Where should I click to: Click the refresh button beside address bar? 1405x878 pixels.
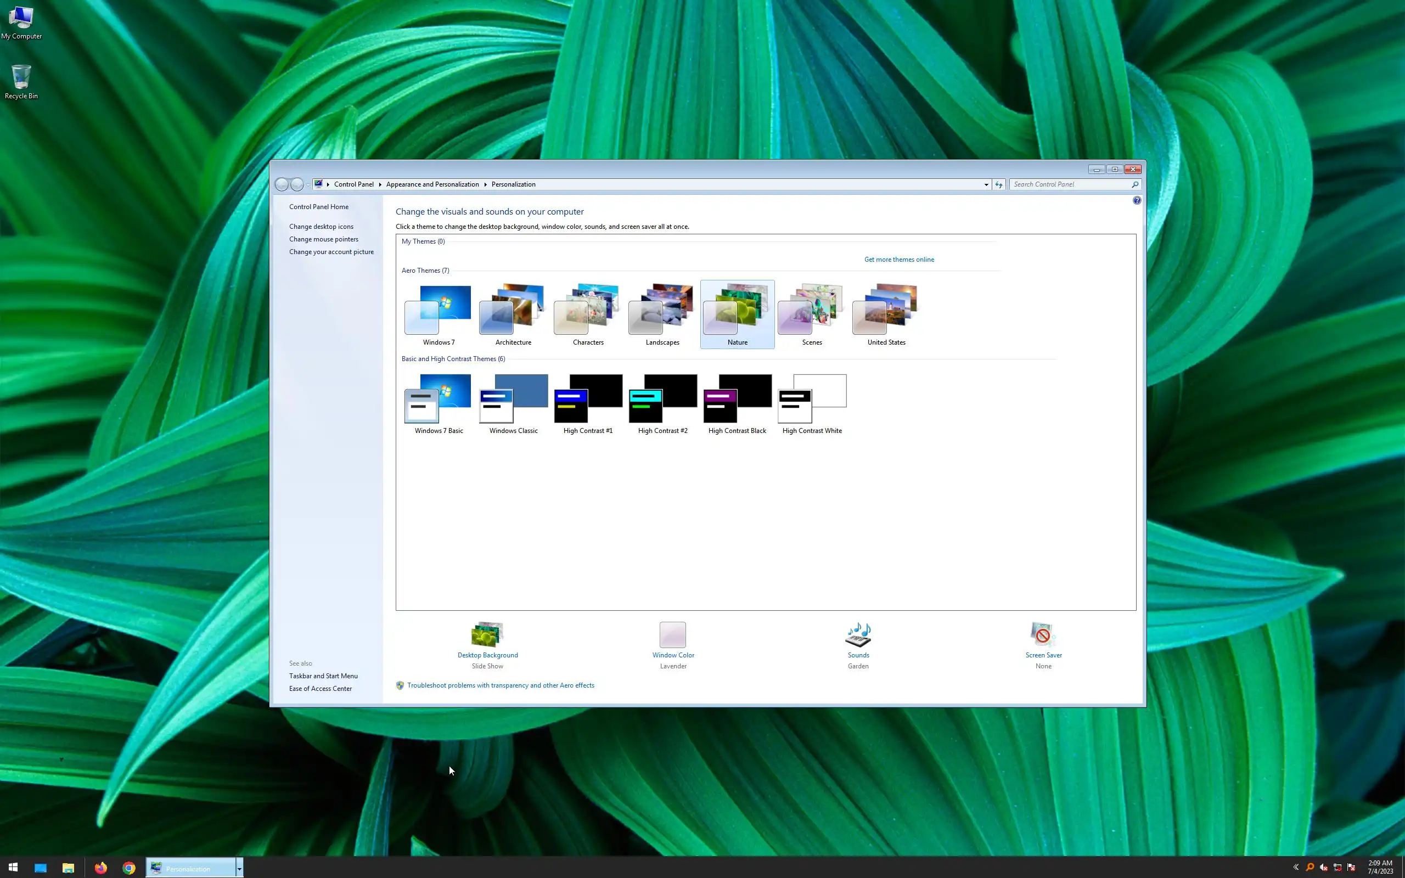(999, 185)
